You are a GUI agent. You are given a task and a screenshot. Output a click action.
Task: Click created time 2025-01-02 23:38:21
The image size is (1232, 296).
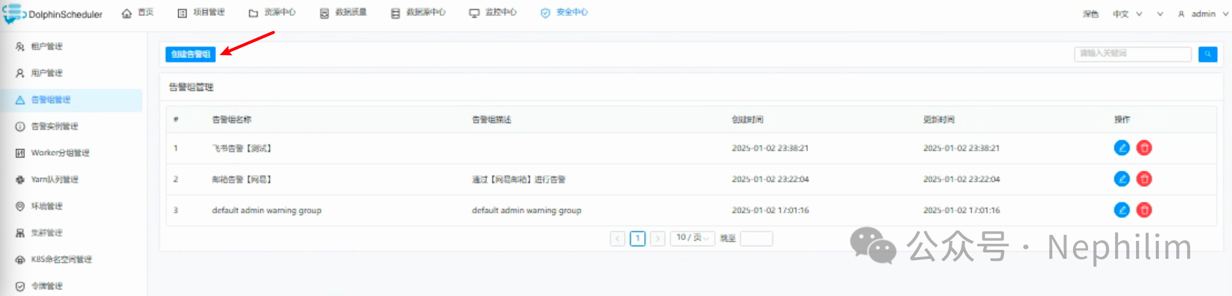pos(770,148)
